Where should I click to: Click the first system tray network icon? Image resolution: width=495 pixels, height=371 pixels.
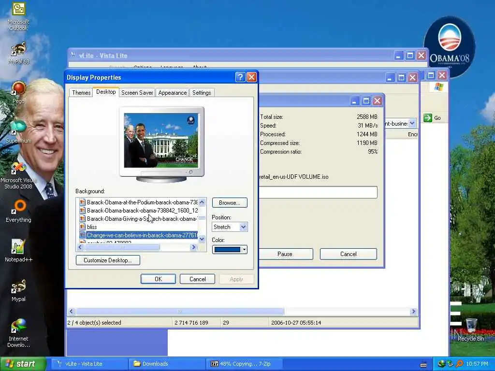441,364
